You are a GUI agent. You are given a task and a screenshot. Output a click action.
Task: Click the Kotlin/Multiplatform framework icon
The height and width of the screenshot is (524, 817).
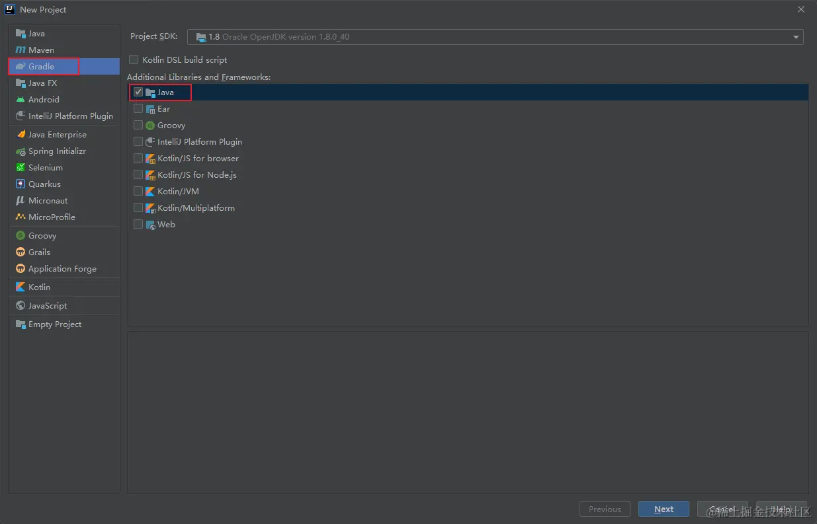tap(150, 208)
